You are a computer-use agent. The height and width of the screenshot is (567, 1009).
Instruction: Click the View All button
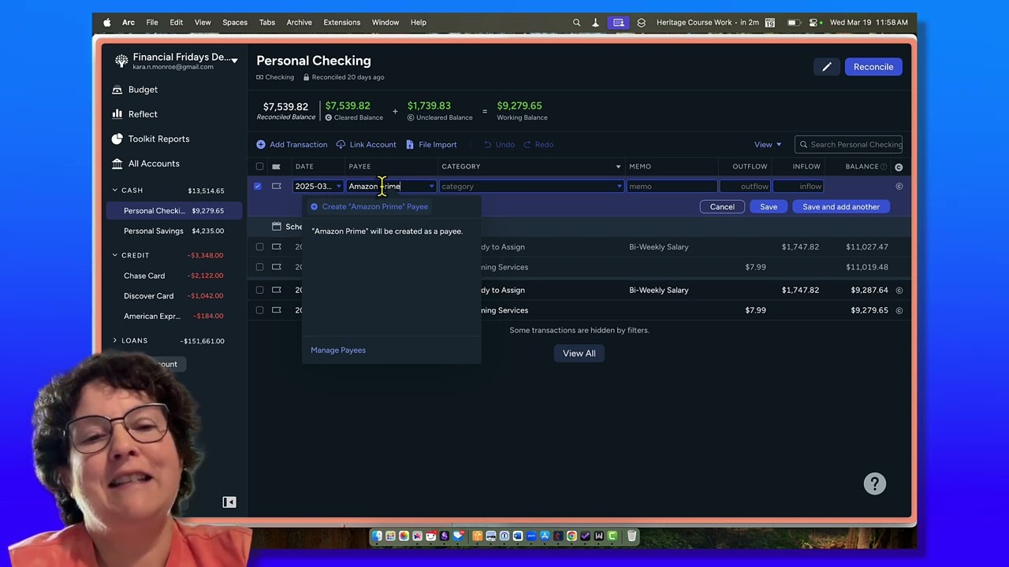click(x=579, y=354)
